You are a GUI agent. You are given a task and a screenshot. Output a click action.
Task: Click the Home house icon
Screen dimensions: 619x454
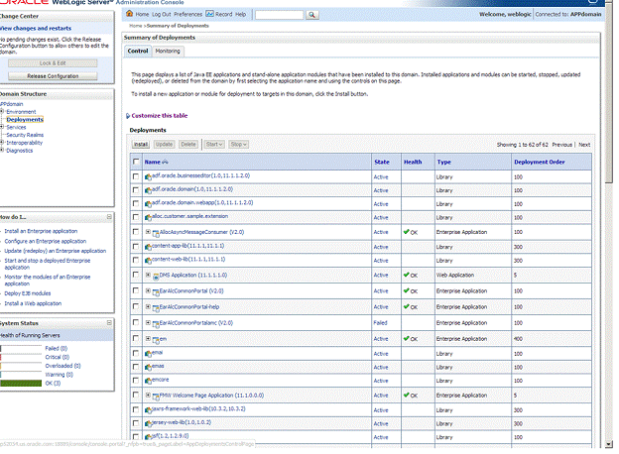click(x=130, y=14)
